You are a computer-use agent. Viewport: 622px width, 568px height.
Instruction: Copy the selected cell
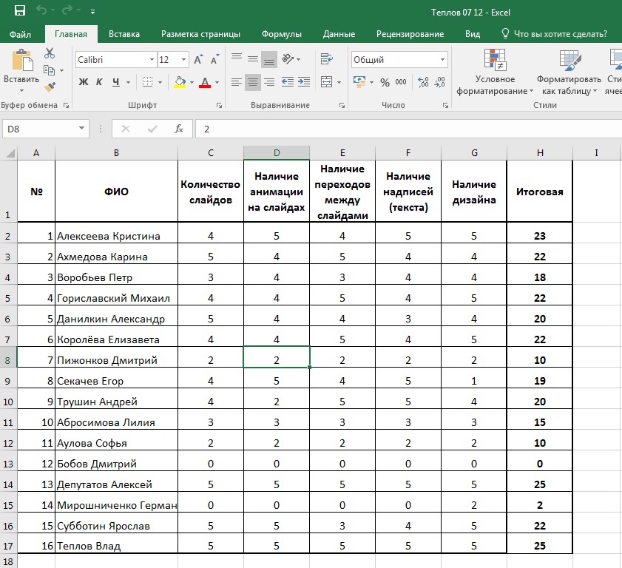(x=50, y=70)
